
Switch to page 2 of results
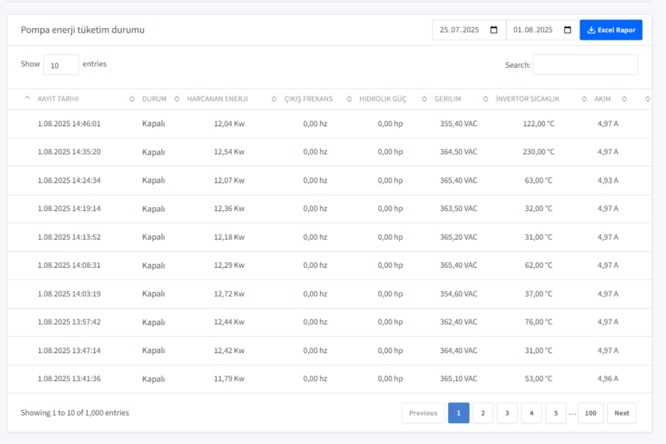(x=483, y=413)
